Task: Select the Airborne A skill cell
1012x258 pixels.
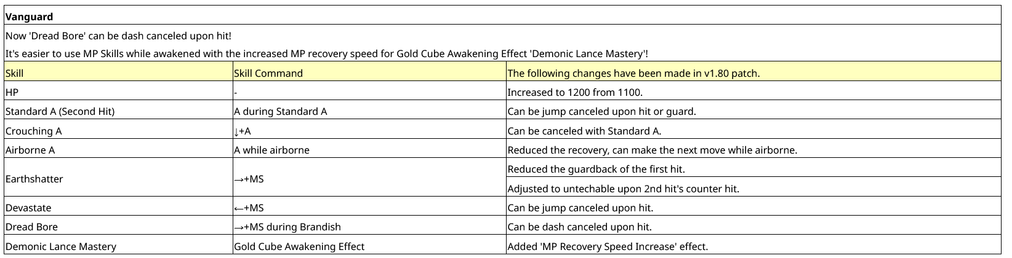Action: pos(118,149)
